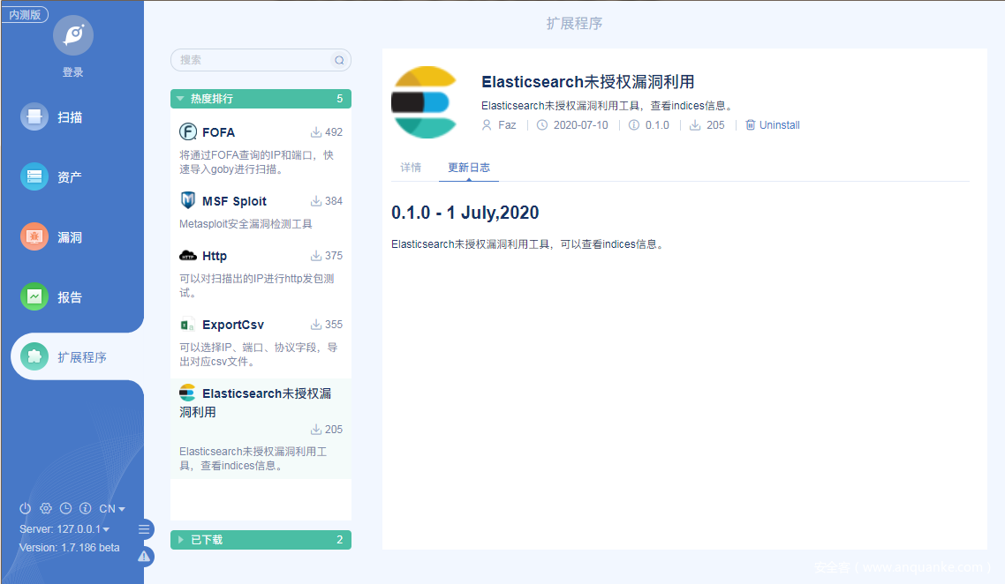Viewport: 1005px width, 584px height.
Task: Open the CN language dropdown
Action: pos(112,508)
